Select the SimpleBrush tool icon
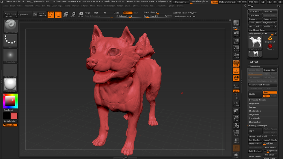The height and width of the screenshot is (159, 283). click(x=270, y=39)
